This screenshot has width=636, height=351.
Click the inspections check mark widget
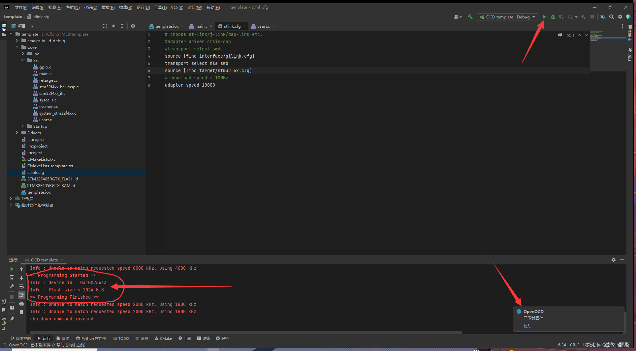coord(571,35)
